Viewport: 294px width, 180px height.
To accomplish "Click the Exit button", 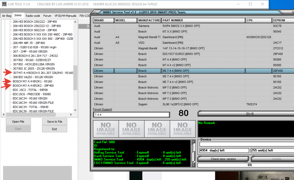I will coord(55,129).
